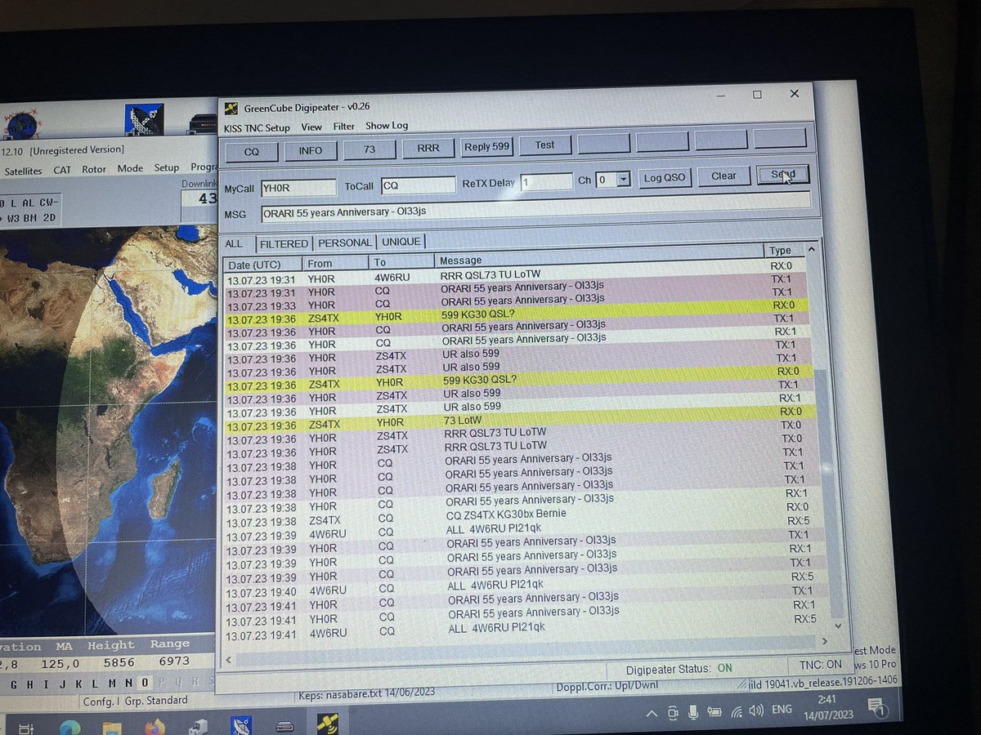Open the CAT menu in SatPC32

(63, 170)
